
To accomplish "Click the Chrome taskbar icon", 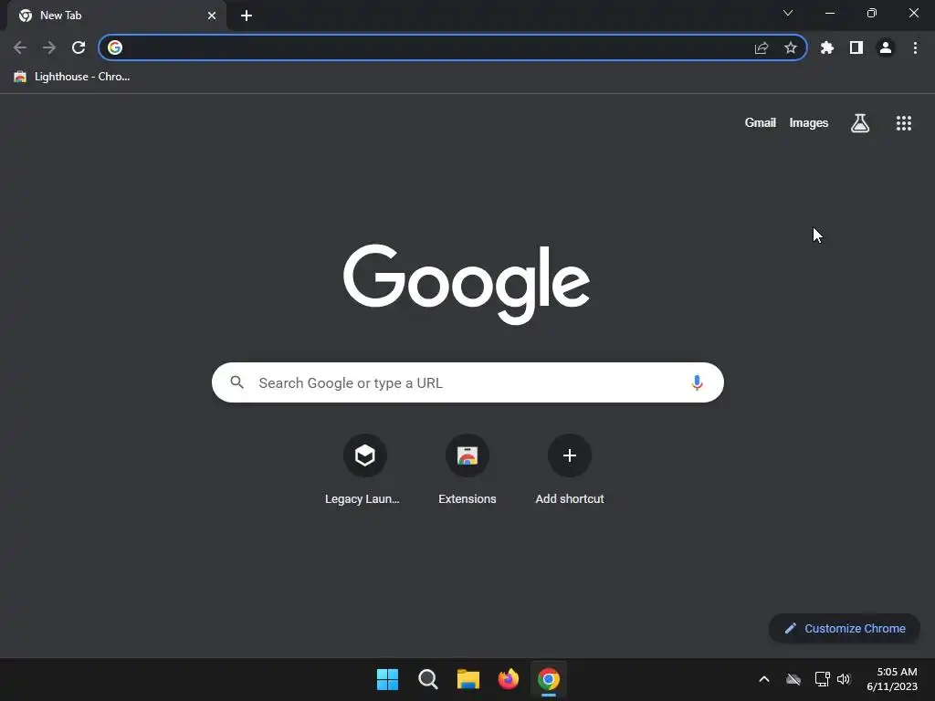I will (x=549, y=679).
